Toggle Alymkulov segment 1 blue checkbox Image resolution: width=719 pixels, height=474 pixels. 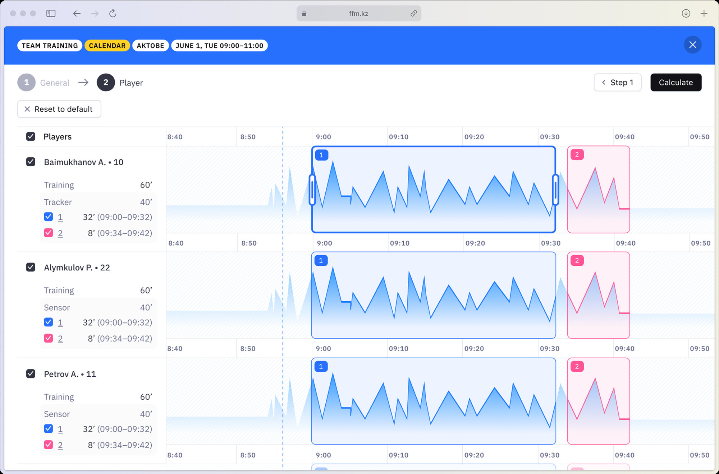coord(49,322)
